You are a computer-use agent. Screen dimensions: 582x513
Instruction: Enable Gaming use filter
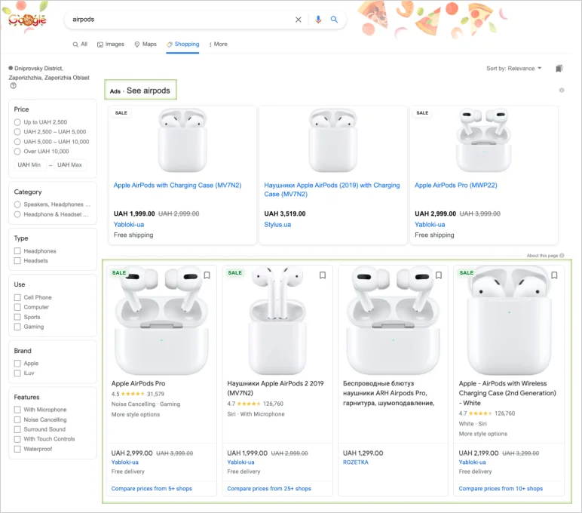point(17,327)
